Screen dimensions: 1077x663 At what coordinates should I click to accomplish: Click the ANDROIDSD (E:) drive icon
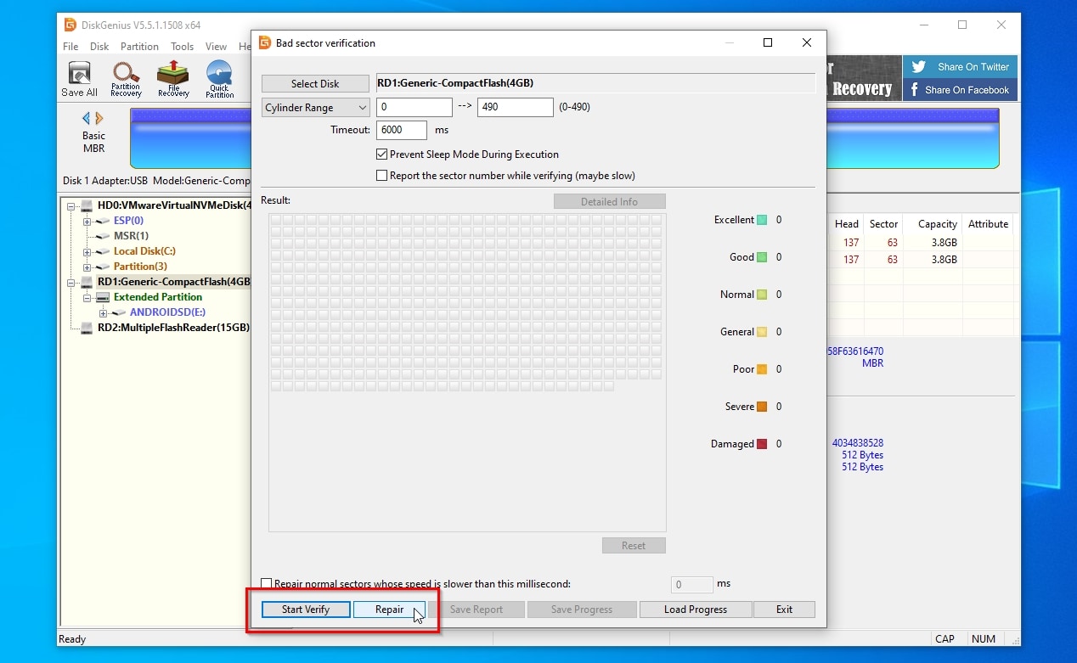pos(119,312)
